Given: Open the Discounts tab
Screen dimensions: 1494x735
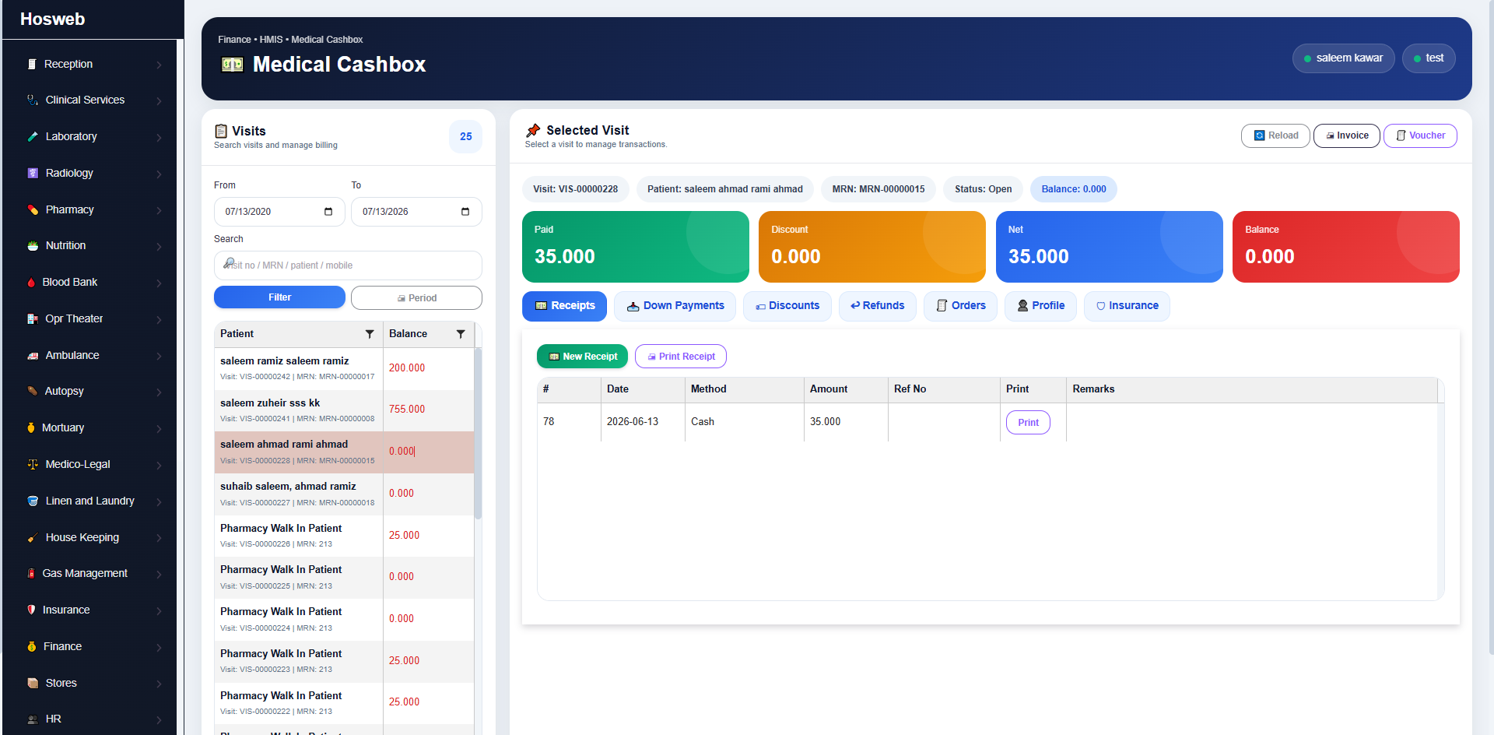Looking at the screenshot, I should tap(787, 306).
